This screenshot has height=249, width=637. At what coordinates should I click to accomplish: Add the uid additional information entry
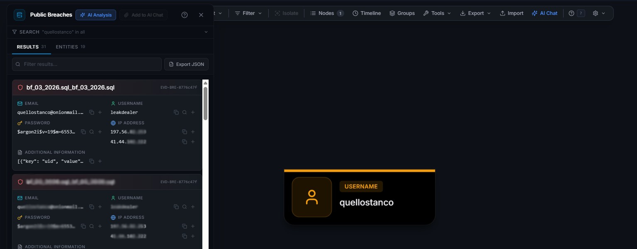click(100, 161)
